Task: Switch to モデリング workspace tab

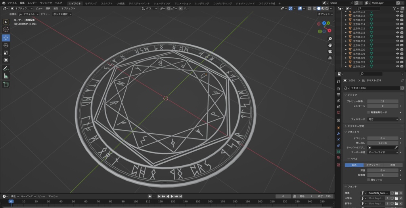Action: tap(91, 3)
